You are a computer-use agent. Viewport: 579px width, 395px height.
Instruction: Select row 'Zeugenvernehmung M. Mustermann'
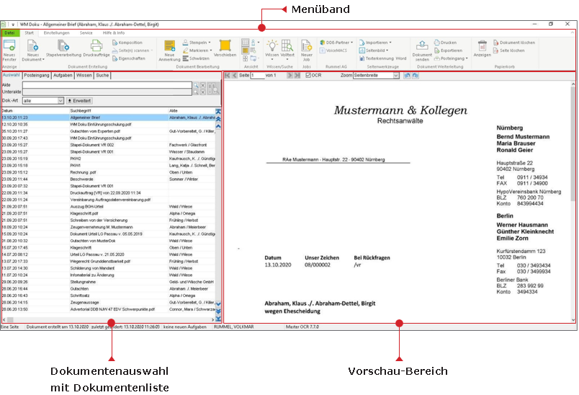pos(109,227)
